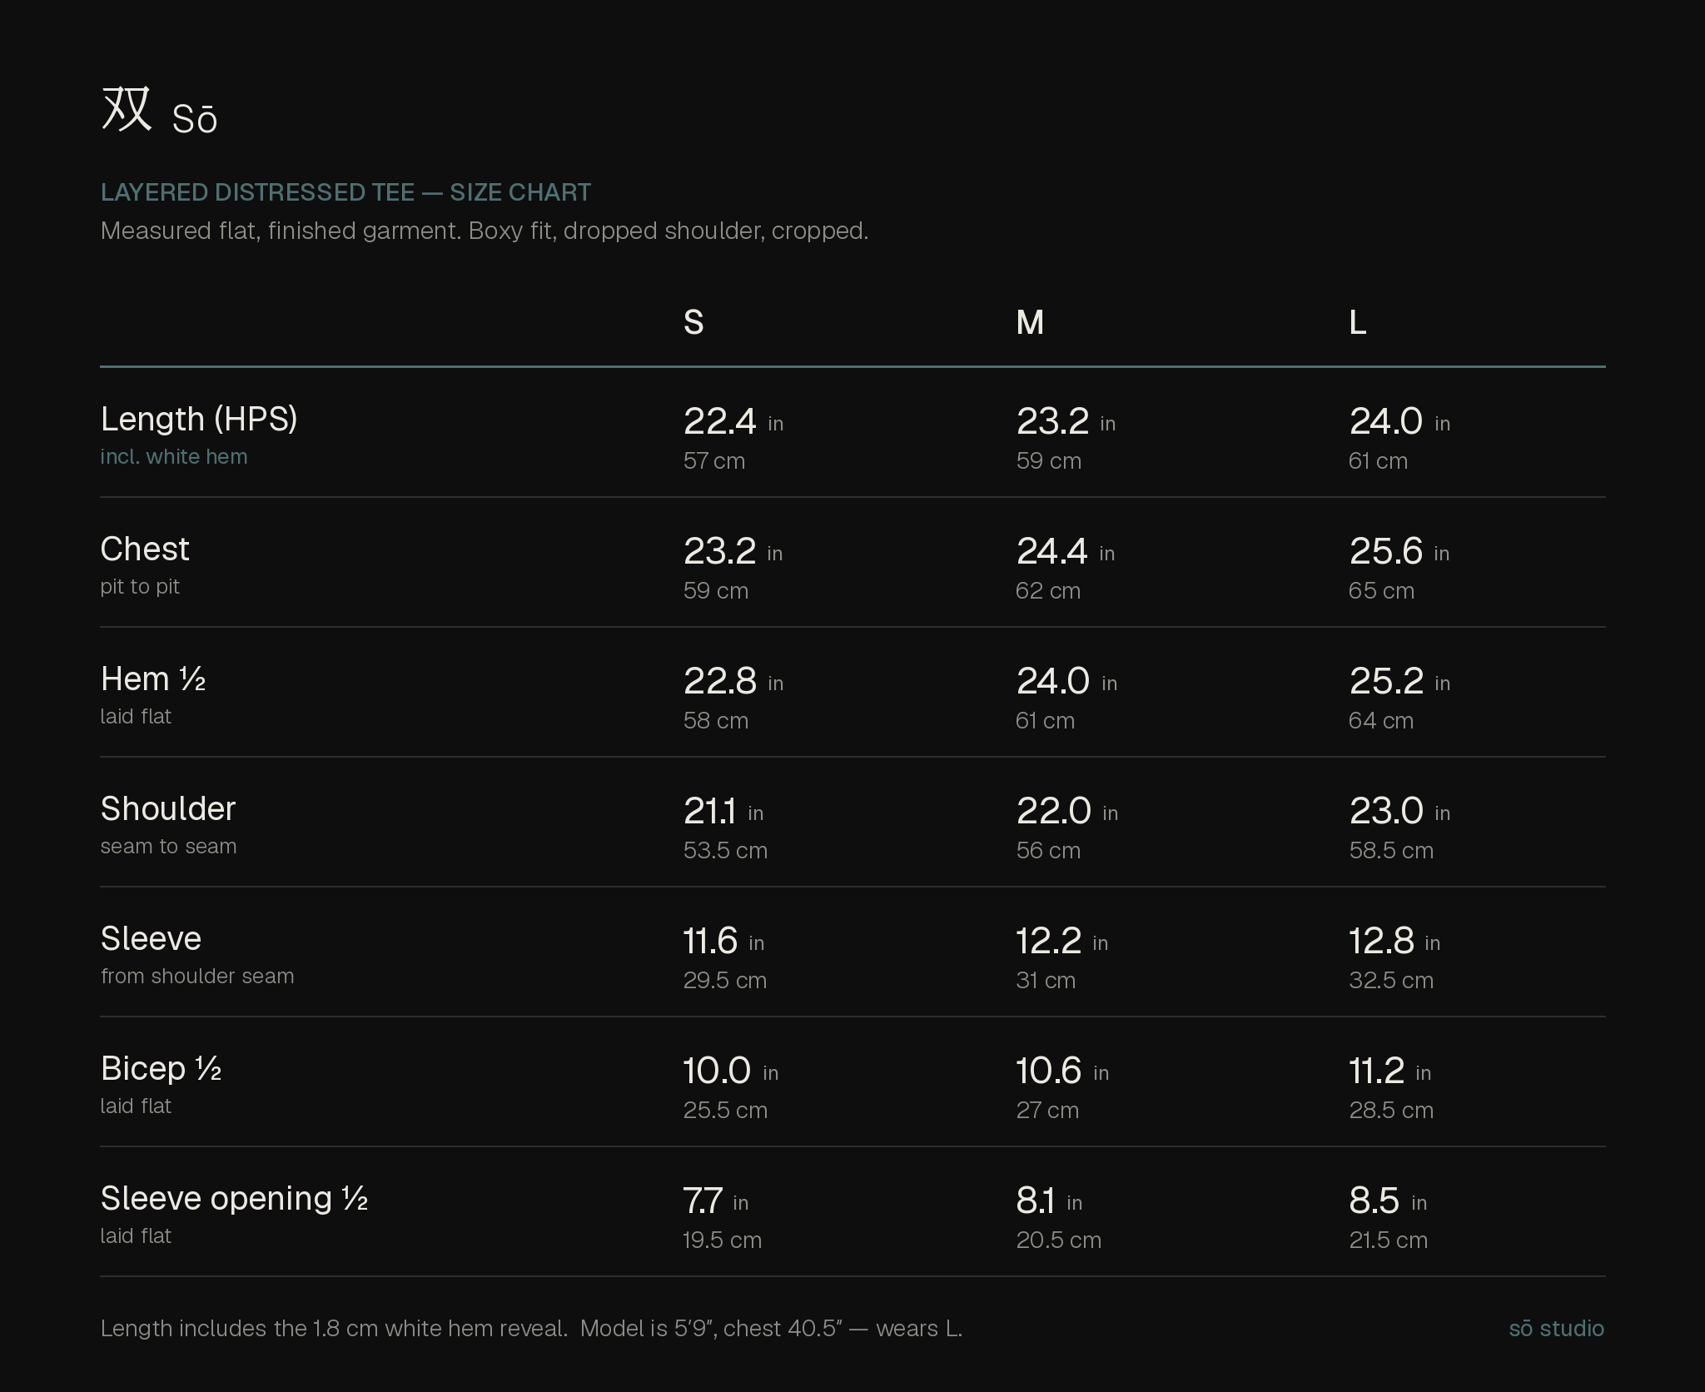Click the Layered Distressed Tee size chart heading
This screenshot has width=1705, height=1392.
pyautogui.click(x=345, y=192)
